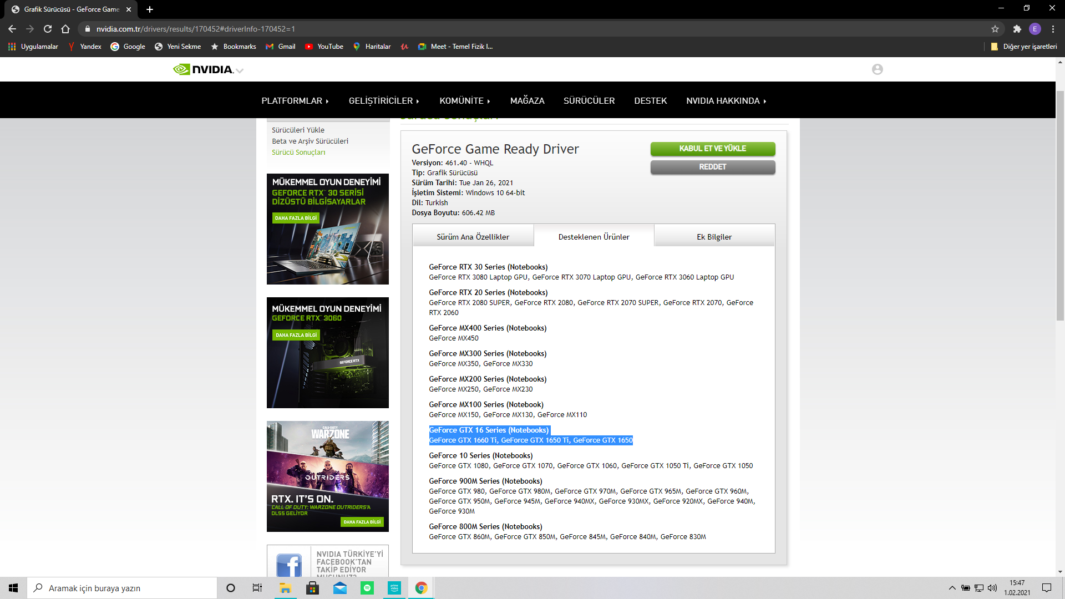The width and height of the screenshot is (1065, 599).
Task: Click the NVIDIA logo
Action: pyautogui.click(x=203, y=69)
